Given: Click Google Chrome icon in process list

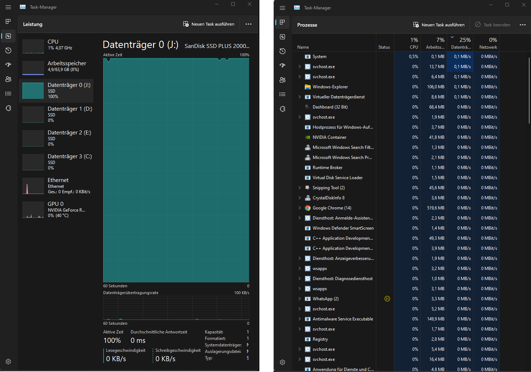Looking at the screenshot, I should pyautogui.click(x=308, y=208).
